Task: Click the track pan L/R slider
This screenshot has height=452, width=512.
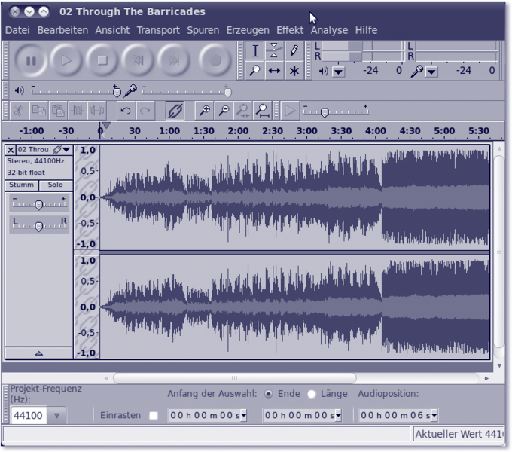Action: (x=39, y=226)
